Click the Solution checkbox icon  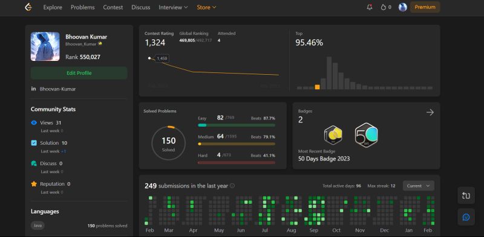34,143
